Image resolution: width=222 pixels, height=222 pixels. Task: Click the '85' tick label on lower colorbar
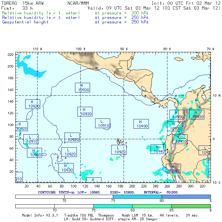pos(172,210)
